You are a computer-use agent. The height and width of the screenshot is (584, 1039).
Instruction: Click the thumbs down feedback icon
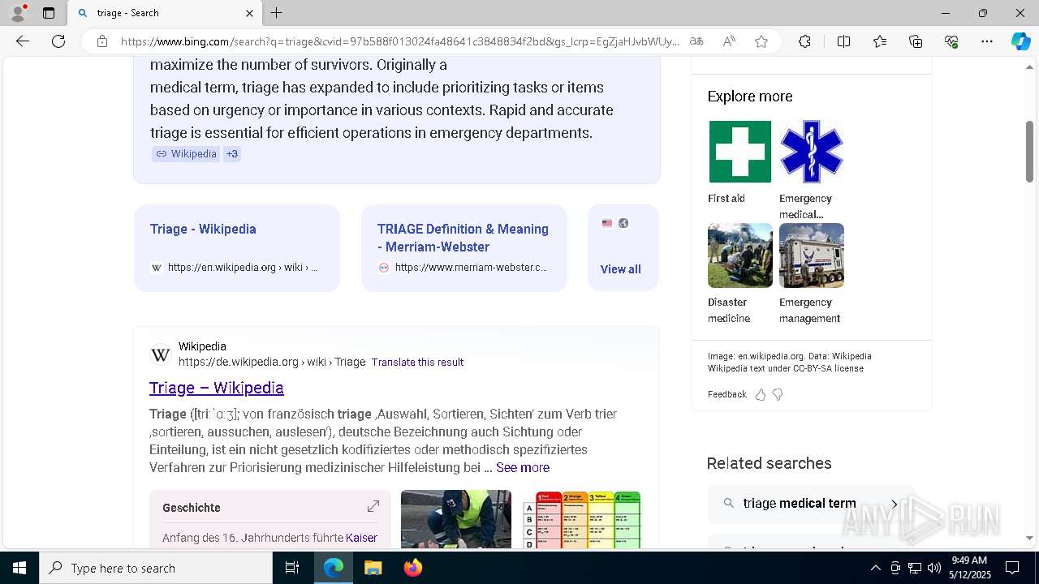click(x=778, y=395)
